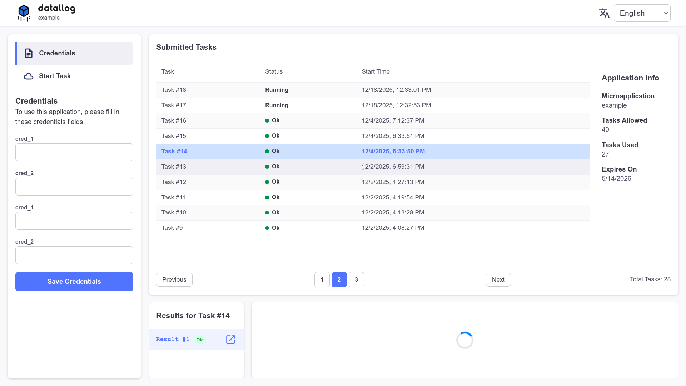Jump to page 3 of tasks

pyautogui.click(x=356, y=280)
